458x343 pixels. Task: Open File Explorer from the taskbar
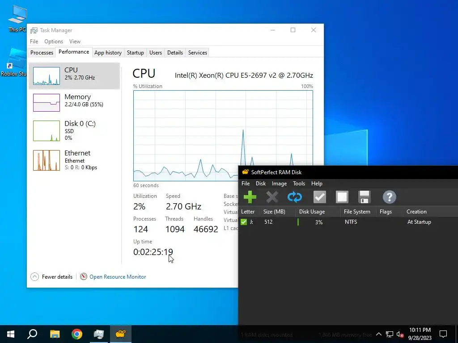55,334
